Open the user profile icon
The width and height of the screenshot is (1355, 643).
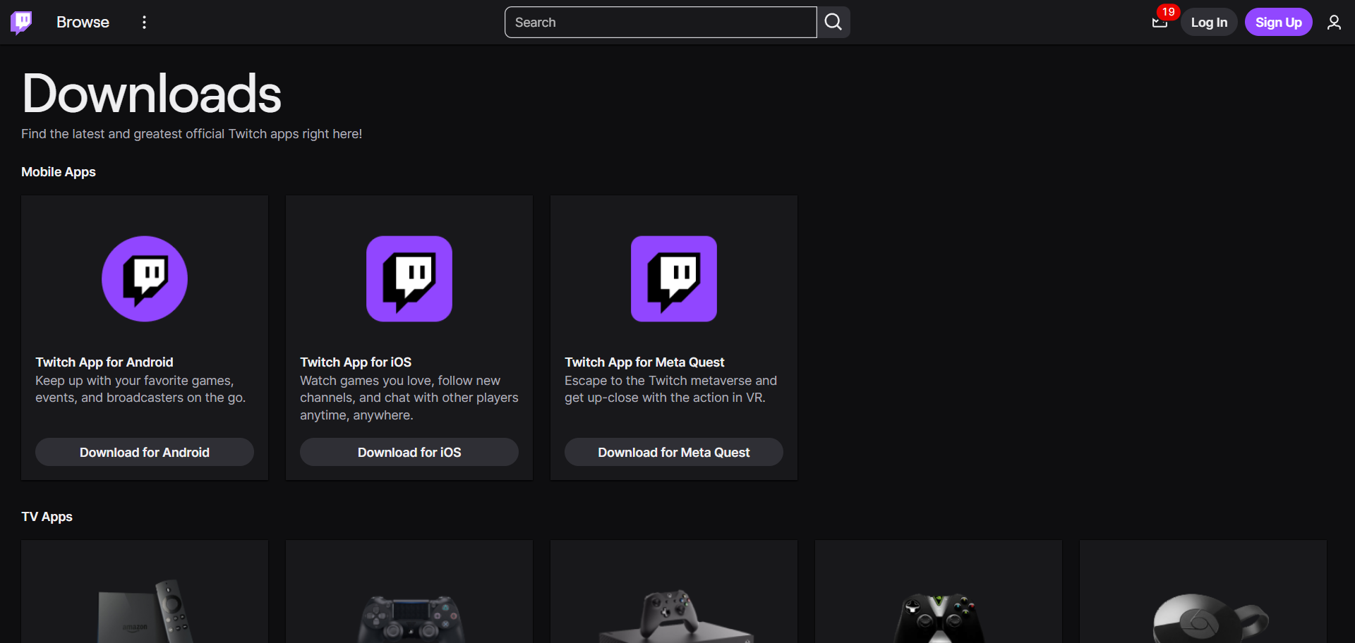(x=1335, y=22)
